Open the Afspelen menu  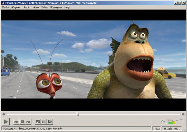pos(16,7)
